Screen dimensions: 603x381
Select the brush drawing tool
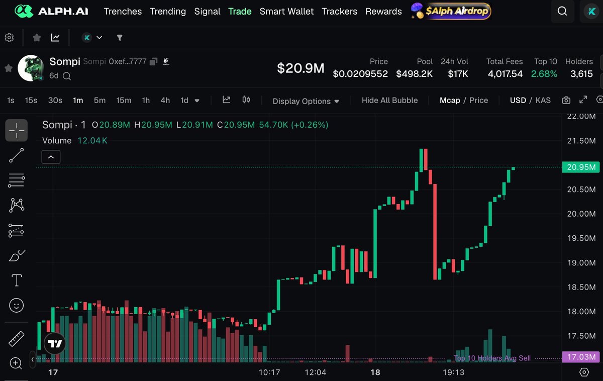pyautogui.click(x=17, y=256)
